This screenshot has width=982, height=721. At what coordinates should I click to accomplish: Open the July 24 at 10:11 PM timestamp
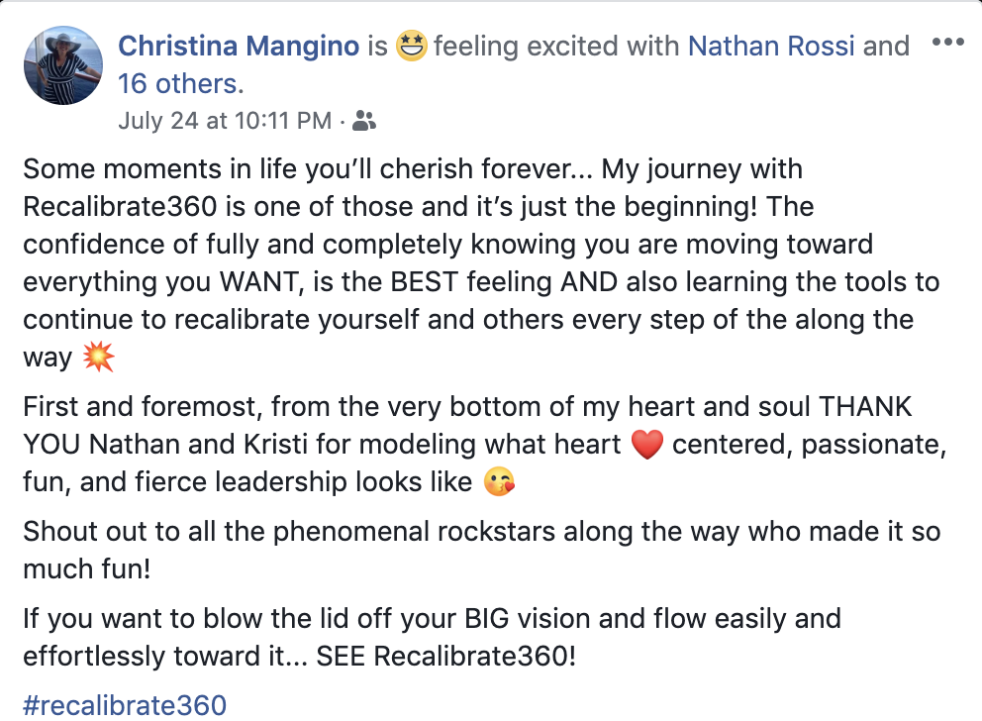225,120
